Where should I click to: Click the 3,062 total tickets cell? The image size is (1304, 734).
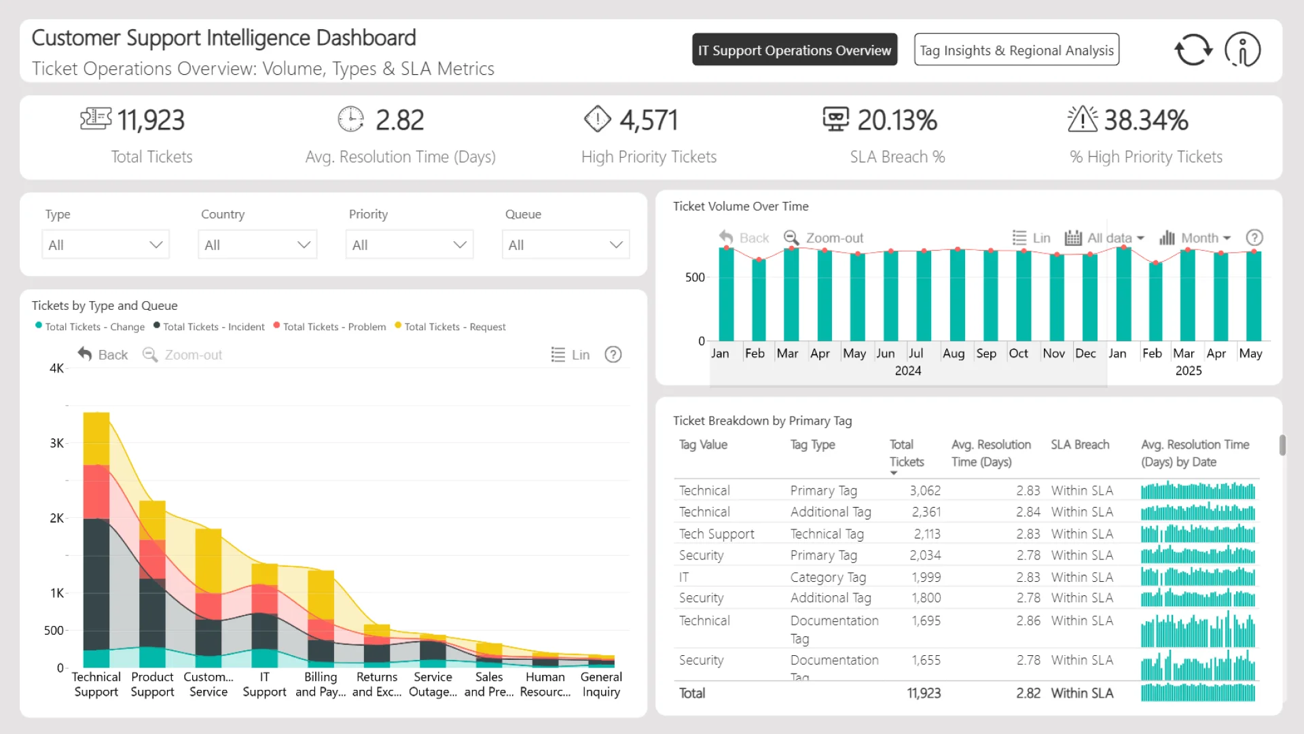pos(925,491)
